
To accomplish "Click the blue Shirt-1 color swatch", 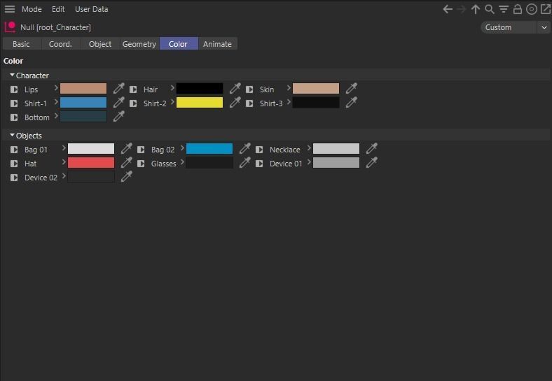I will (83, 103).
